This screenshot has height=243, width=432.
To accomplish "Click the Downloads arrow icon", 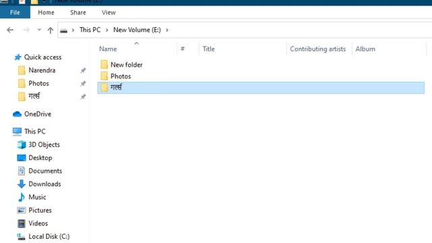I will point(21,184).
